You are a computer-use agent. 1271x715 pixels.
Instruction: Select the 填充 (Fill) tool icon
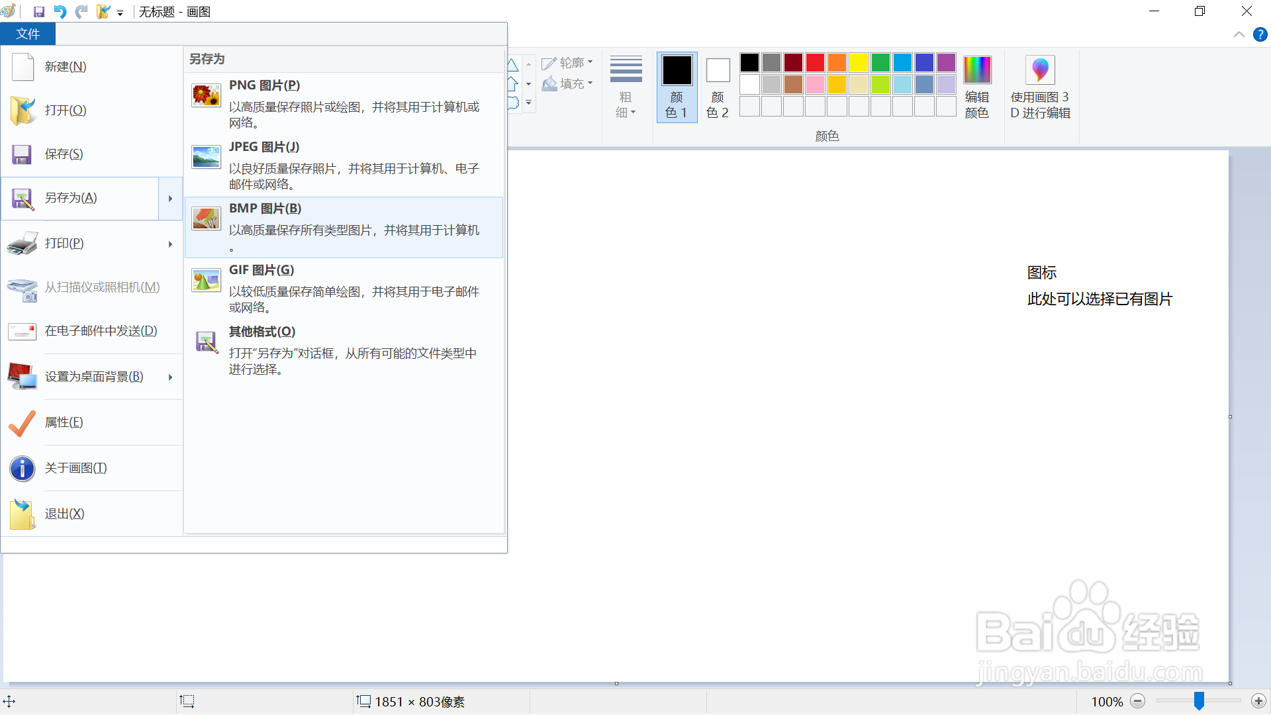(549, 84)
